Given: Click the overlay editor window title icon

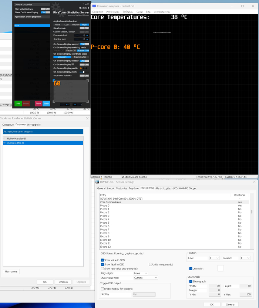Looking at the screenshot, I should [94, 6].
